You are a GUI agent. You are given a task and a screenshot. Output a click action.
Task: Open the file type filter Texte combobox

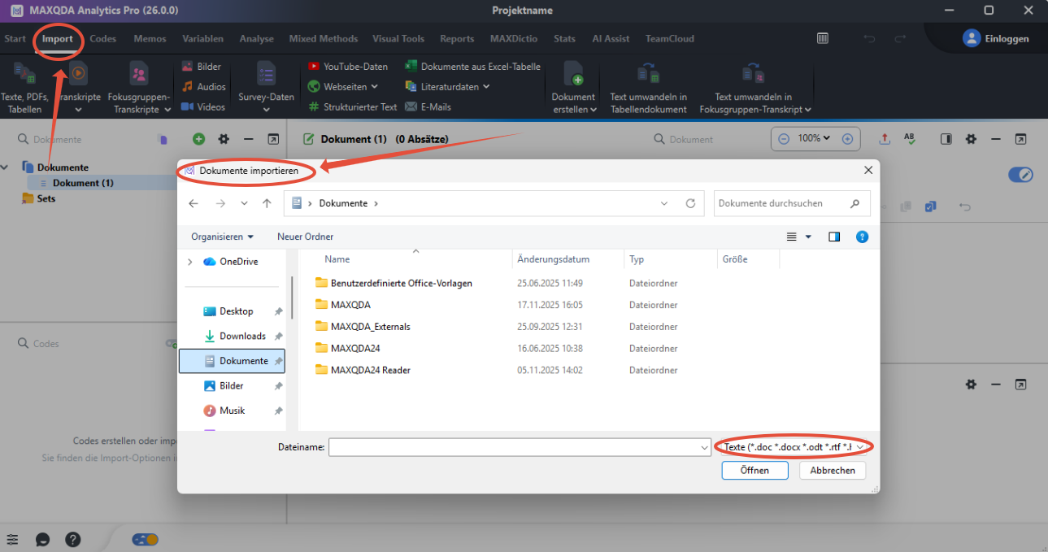[794, 446]
